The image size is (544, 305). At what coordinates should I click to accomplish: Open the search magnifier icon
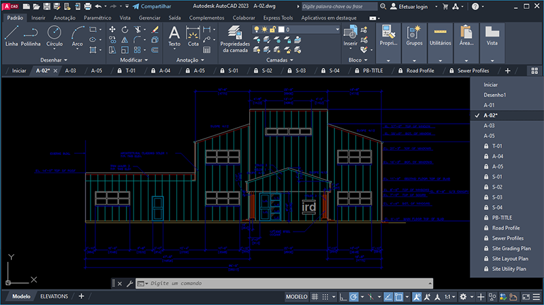click(x=383, y=6)
